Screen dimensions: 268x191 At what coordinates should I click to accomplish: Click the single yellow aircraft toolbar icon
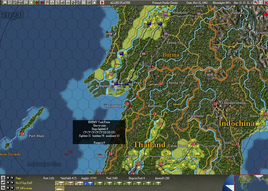click(x=52, y=3)
